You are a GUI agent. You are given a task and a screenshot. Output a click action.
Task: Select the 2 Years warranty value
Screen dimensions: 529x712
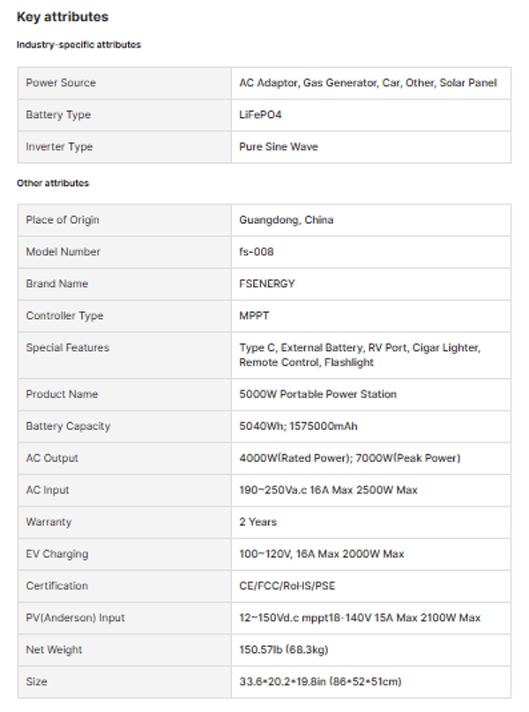[258, 522]
